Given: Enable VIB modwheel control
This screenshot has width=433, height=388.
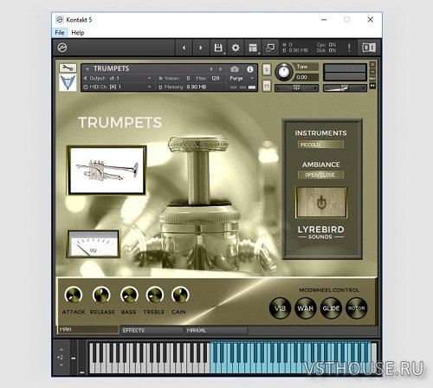Looking at the screenshot, I should tap(280, 308).
